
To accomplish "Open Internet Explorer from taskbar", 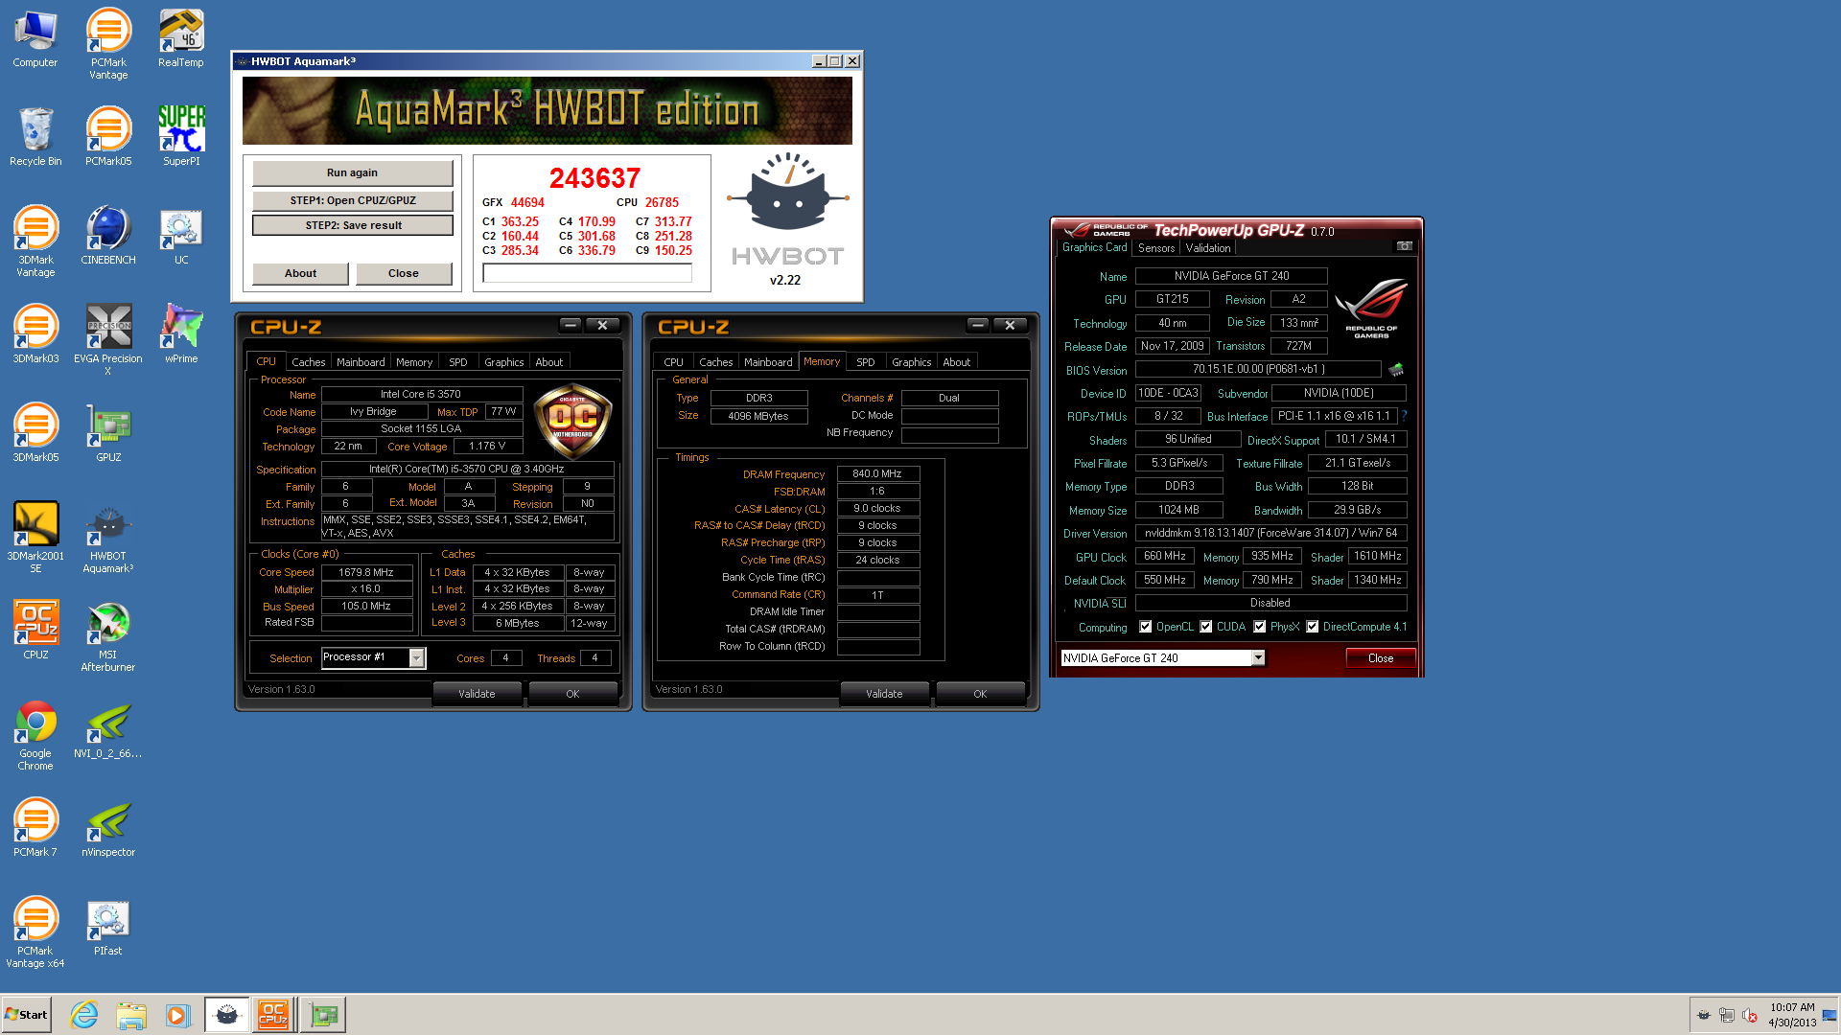I will click(x=84, y=1015).
